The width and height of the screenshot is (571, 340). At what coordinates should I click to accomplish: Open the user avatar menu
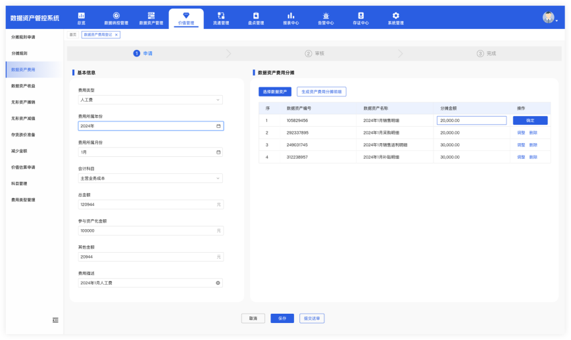549,18
